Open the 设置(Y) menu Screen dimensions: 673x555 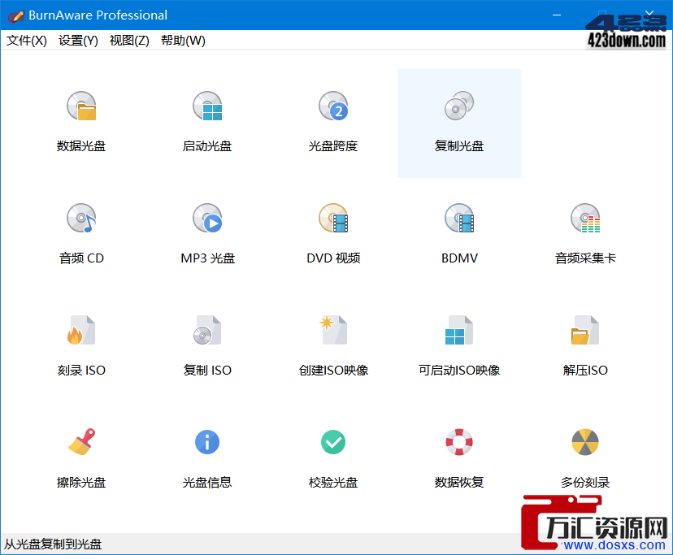click(78, 41)
